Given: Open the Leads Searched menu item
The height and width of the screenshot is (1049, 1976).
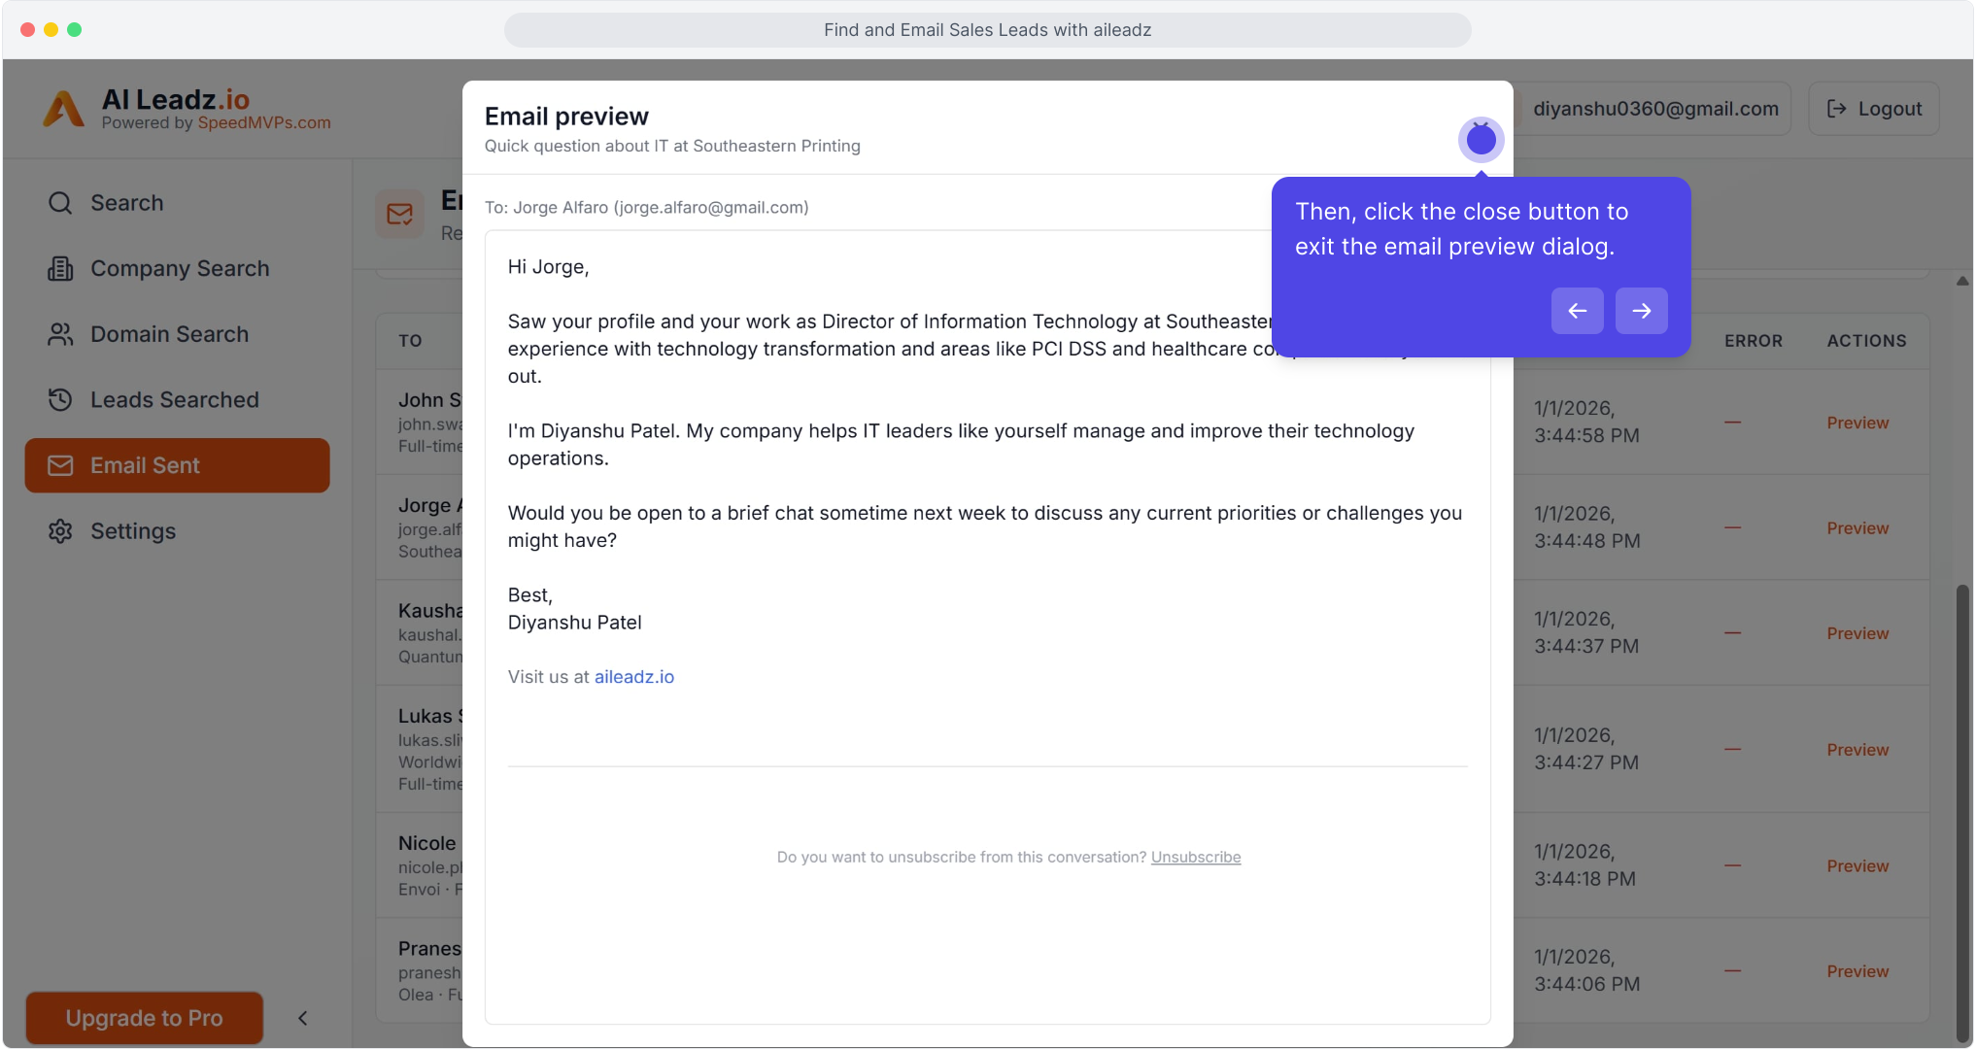Looking at the screenshot, I should [x=175, y=400].
